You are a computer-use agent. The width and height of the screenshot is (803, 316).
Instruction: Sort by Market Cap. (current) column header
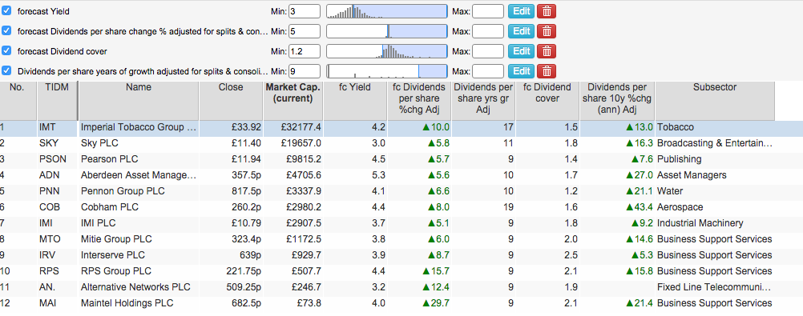pos(293,93)
